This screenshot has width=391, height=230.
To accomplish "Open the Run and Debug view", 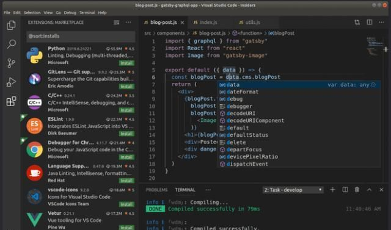I will [x=11, y=82].
